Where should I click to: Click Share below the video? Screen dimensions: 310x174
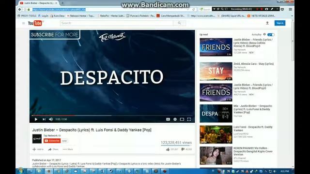click(x=53, y=149)
